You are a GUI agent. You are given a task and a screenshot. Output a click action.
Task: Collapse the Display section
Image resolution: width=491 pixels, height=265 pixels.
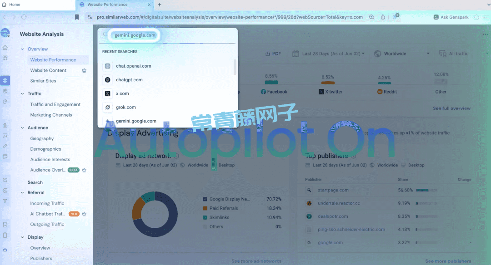(23, 237)
